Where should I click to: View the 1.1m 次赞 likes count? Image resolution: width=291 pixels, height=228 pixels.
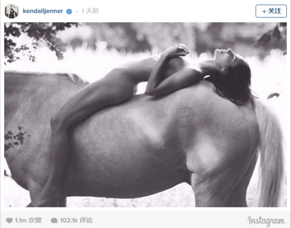(x=28, y=221)
